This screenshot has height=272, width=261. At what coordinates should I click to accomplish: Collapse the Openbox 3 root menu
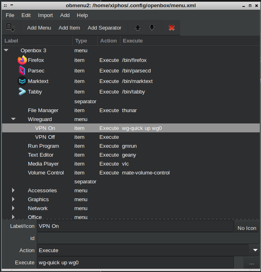coord(6,50)
